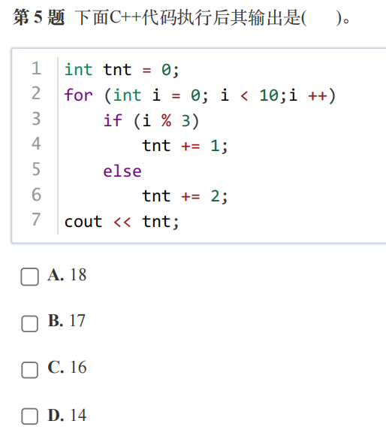Tick the checkbox for option C. 16
The image size is (386, 439).
29,370
